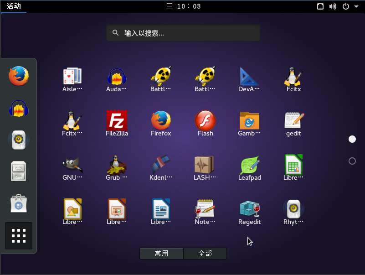
Task: Open Audacity from the dock
Action: tap(19, 109)
